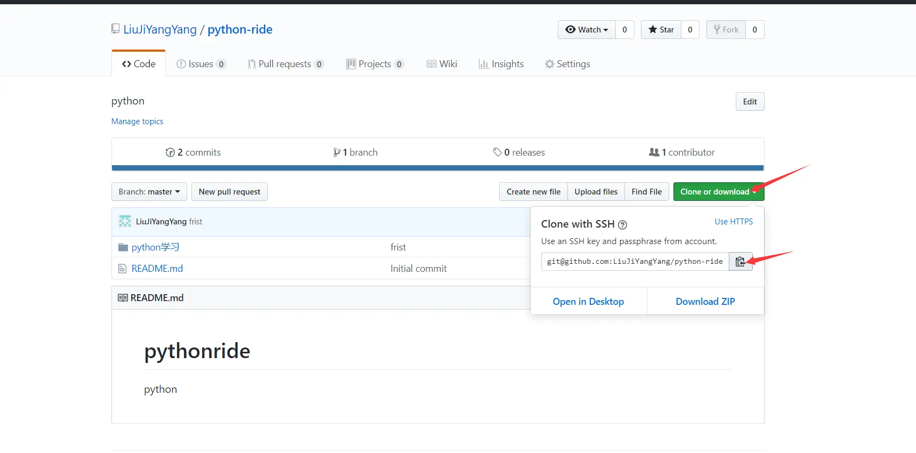Switch to the Code tab
This screenshot has height=453, width=916.
click(x=139, y=64)
